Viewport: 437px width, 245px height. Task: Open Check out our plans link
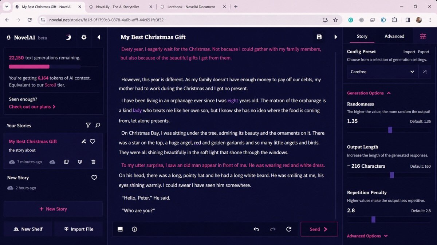tap(32, 107)
